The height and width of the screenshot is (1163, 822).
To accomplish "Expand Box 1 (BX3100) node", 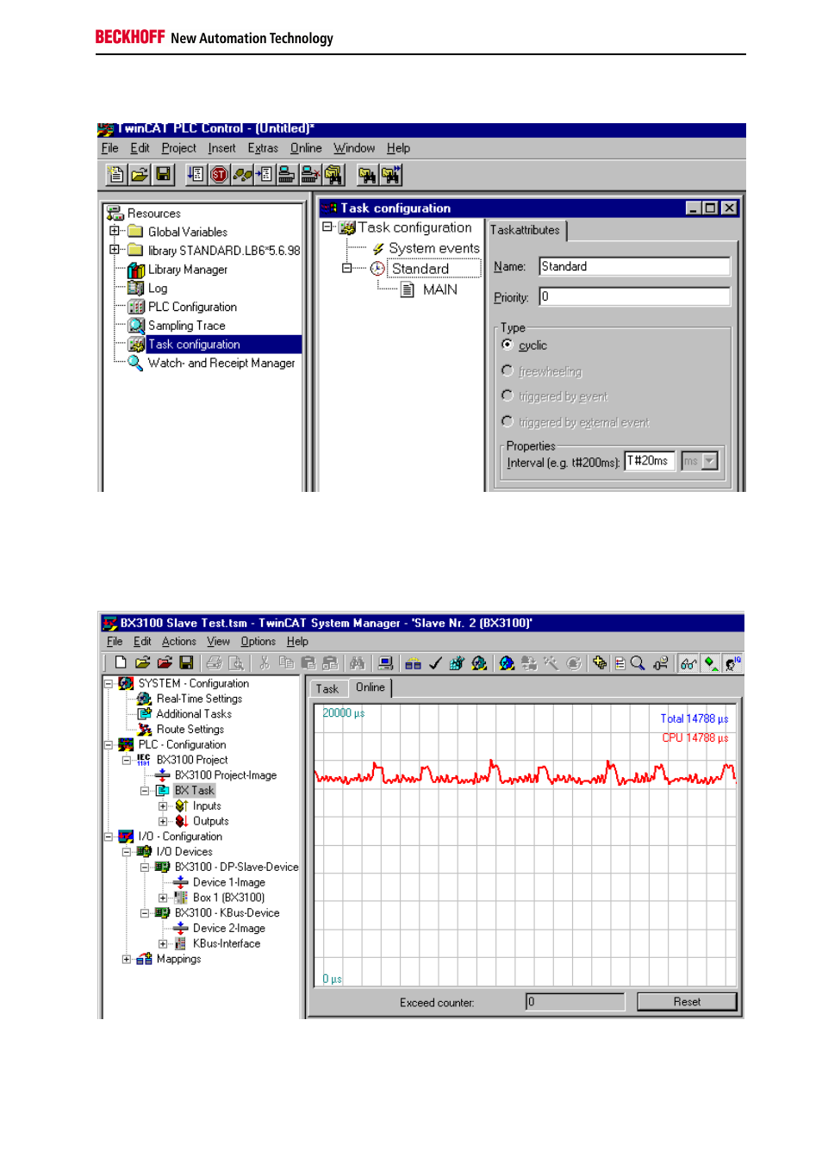I will 163,898.
